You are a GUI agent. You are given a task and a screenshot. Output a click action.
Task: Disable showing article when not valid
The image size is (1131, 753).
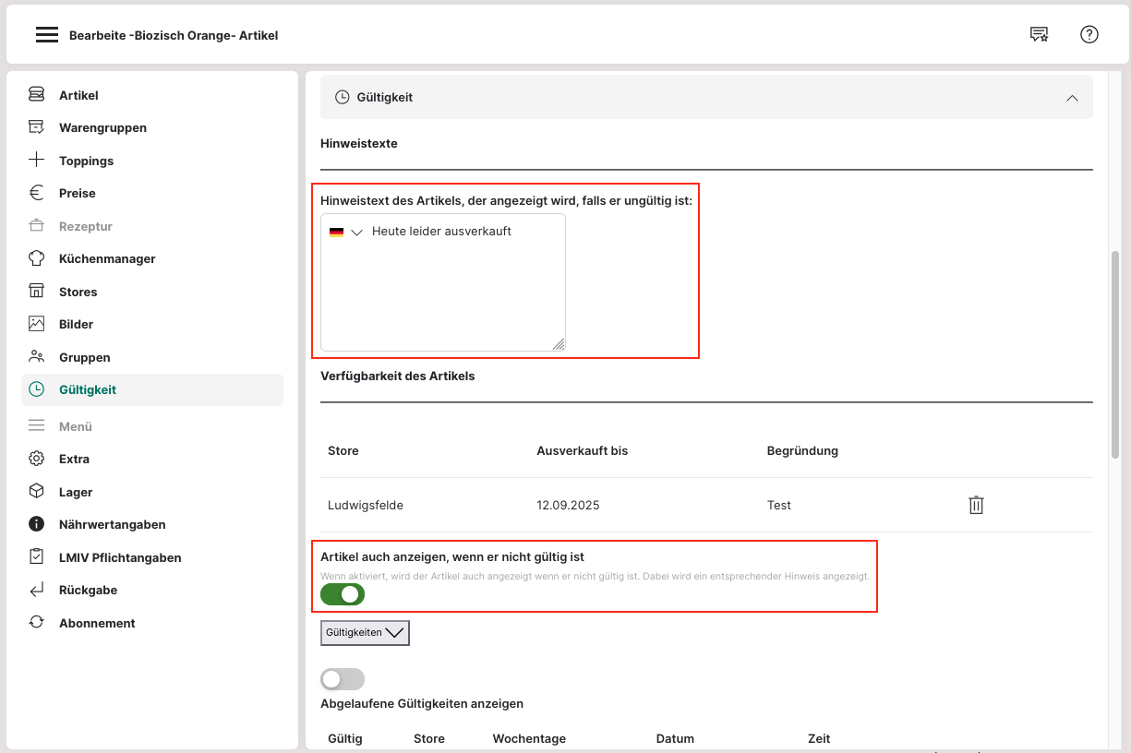(x=343, y=595)
